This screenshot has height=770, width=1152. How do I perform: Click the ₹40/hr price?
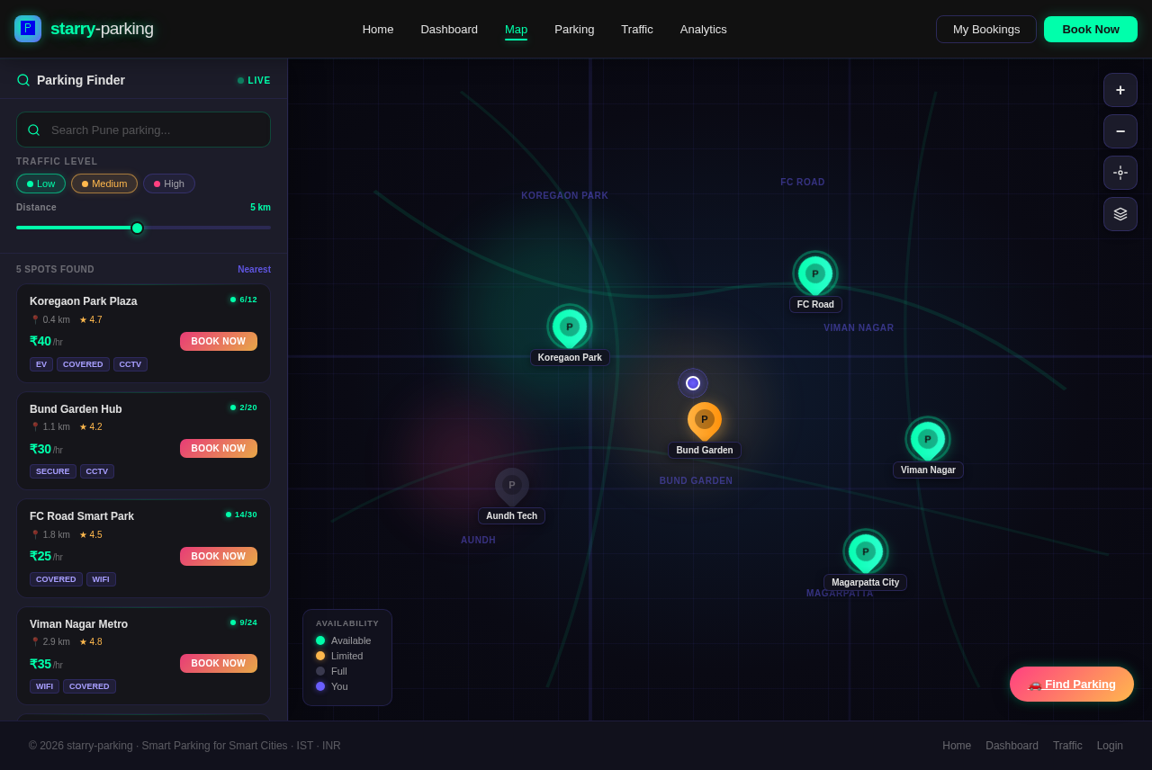coord(46,342)
